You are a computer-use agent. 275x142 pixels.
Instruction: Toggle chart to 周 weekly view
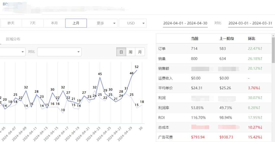pyautogui.click(x=130, y=52)
